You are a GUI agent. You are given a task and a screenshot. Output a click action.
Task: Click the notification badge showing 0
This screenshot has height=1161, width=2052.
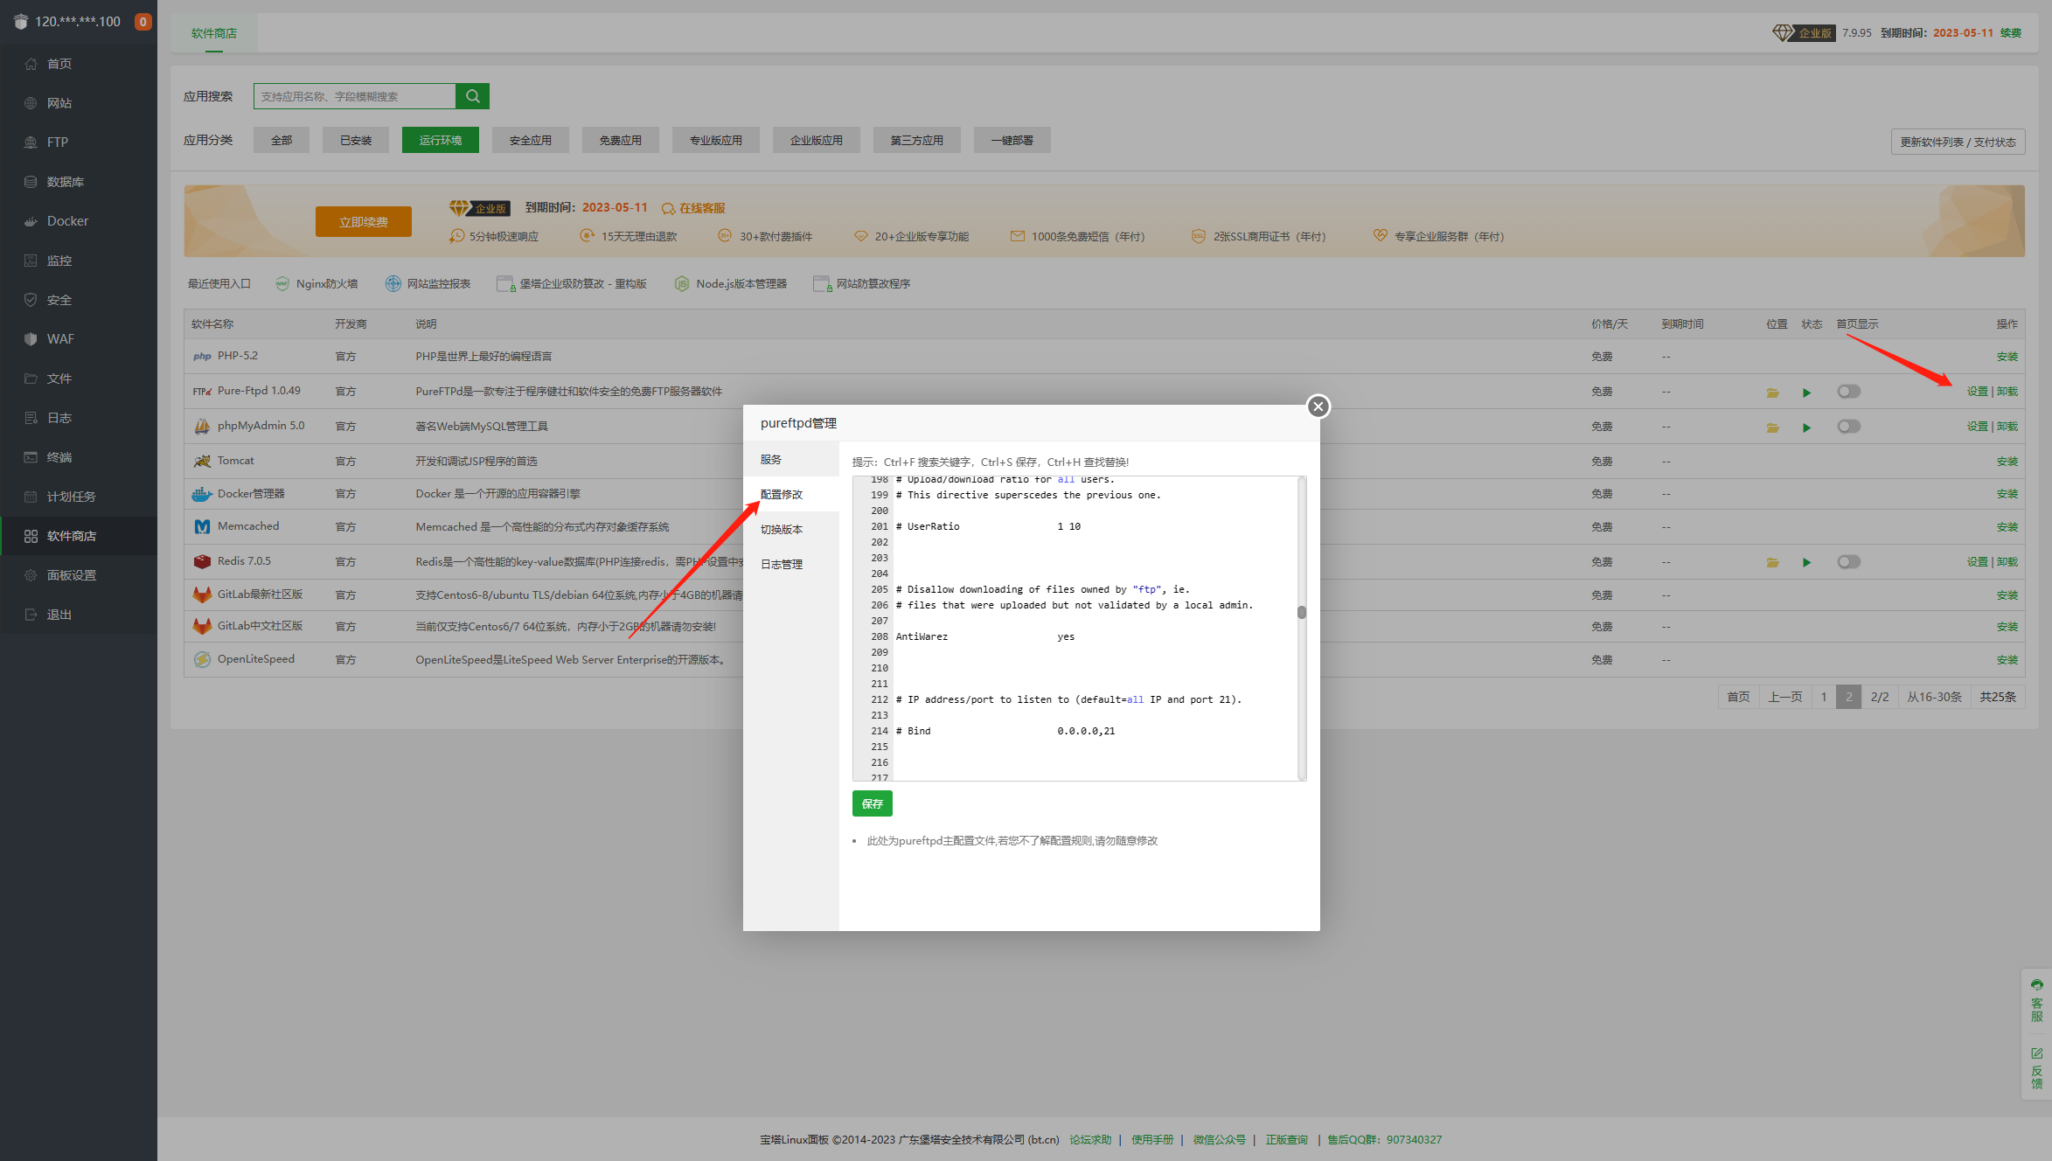tap(143, 22)
